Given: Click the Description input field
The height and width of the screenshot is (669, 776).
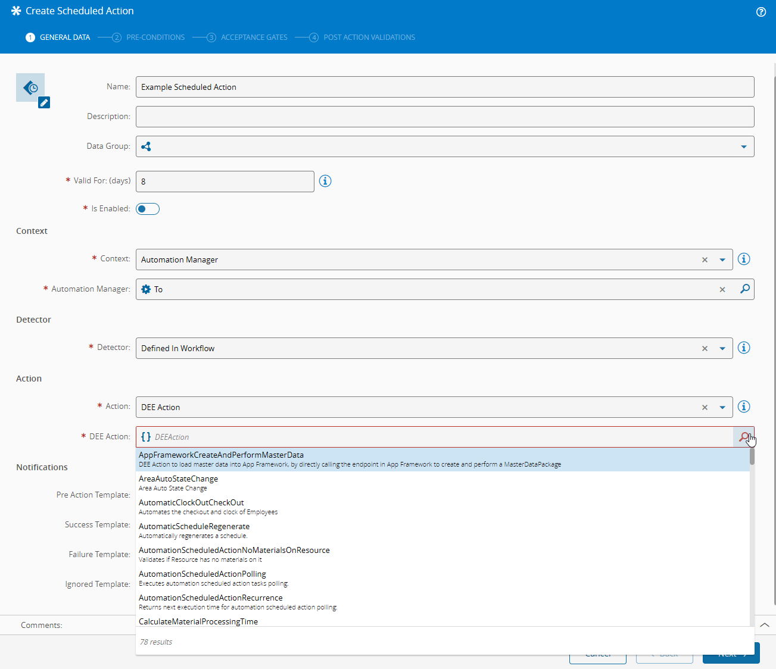Looking at the screenshot, I should pyautogui.click(x=444, y=117).
